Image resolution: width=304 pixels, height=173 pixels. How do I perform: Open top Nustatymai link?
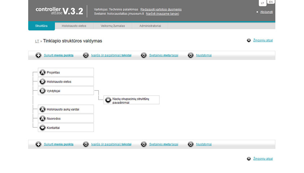tap(204, 56)
